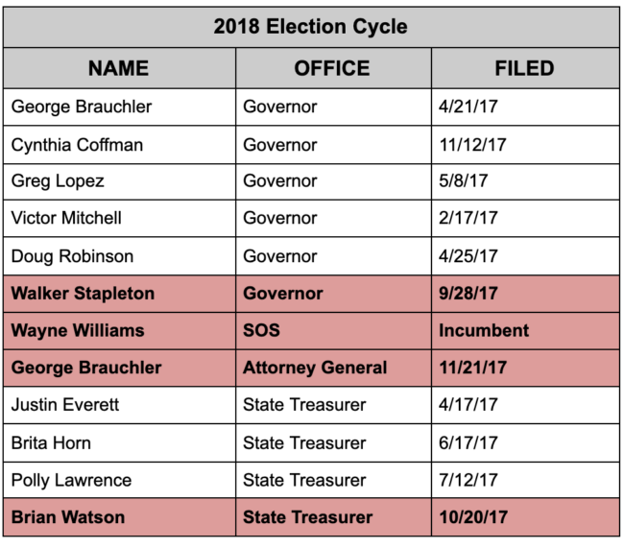Select the highlighted Brian Watson cell
624x548 pixels.
pyautogui.click(x=68, y=517)
